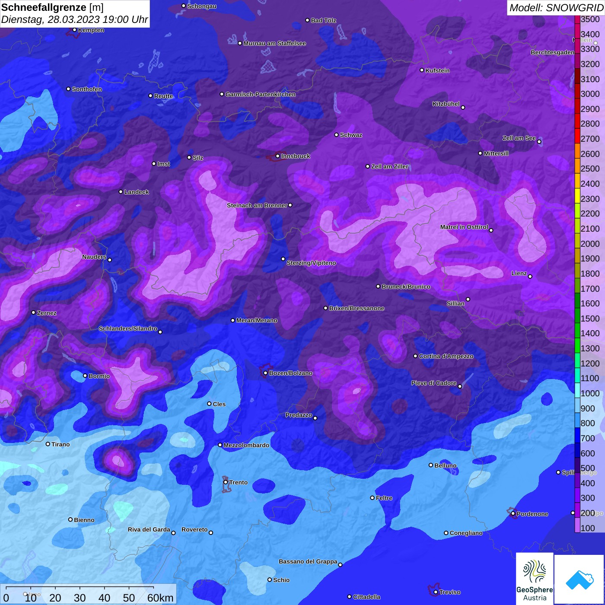The width and height of the screenshot is (605, 605).
Task: Click the 'Murnau am Staffelsee' label
Action: tap(275, 43)
